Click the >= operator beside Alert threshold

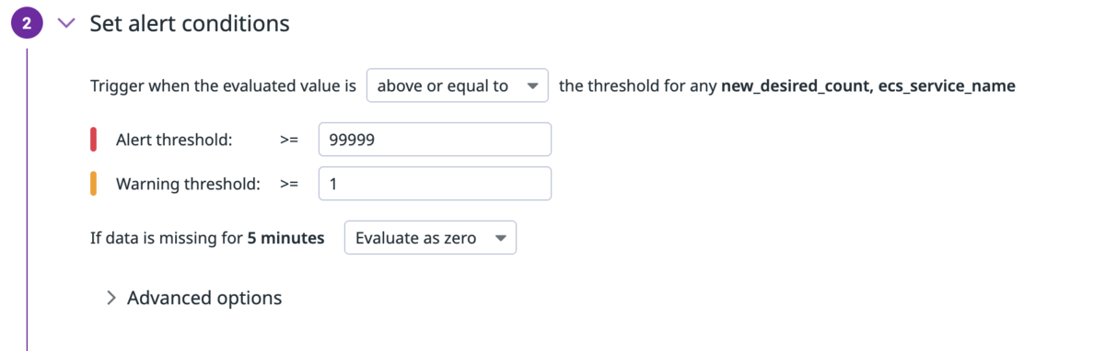pyautogui.click(x=289, y=140)
